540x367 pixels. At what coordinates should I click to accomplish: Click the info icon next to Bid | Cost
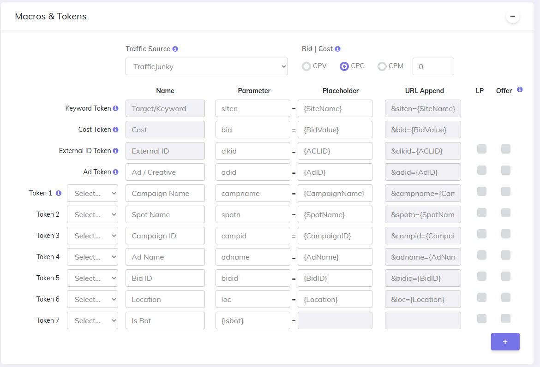(338, 49)
